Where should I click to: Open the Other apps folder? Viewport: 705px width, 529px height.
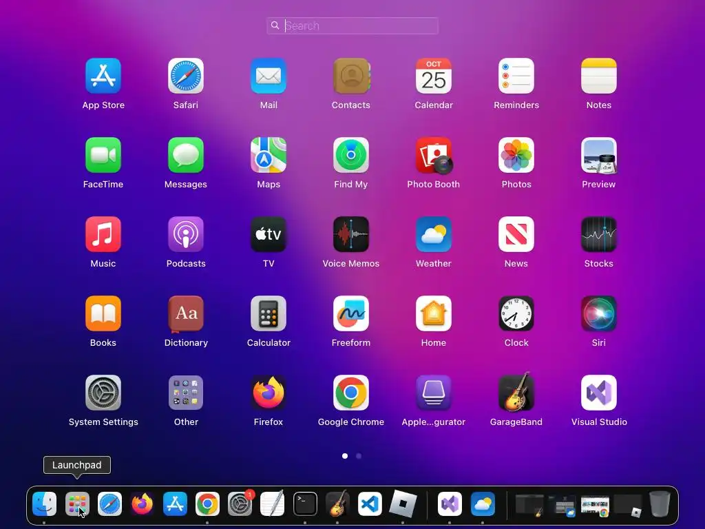(186, 392)
